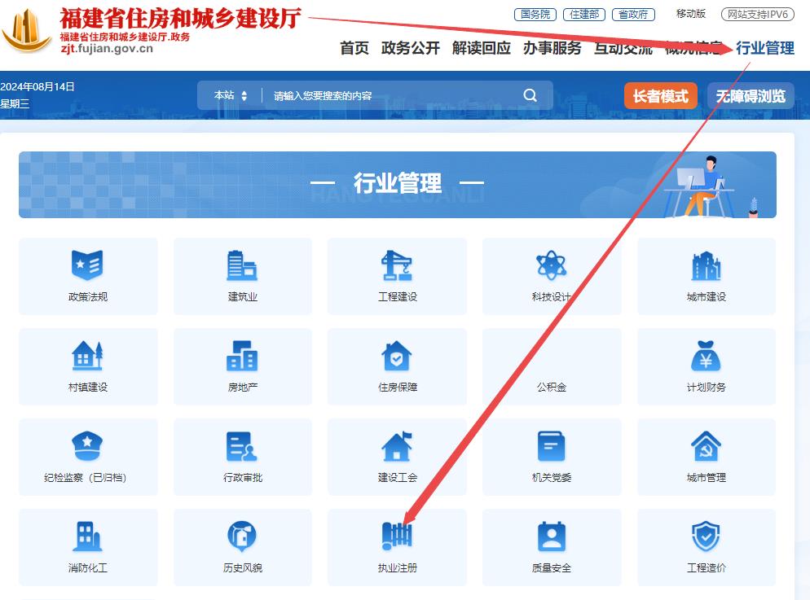
Task: Open the 行业管理 menu item
Action: tap(767, 49)
